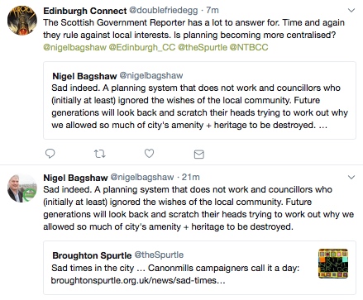This screenshot has width=363, height=300.
Task: Reply to the Edinburgh Connect tweet
Action: point(50,154)
